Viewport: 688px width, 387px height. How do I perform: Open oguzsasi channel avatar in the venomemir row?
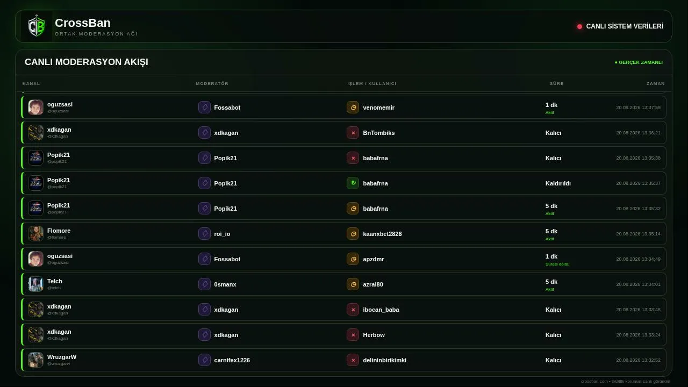[x=35, y=107]
